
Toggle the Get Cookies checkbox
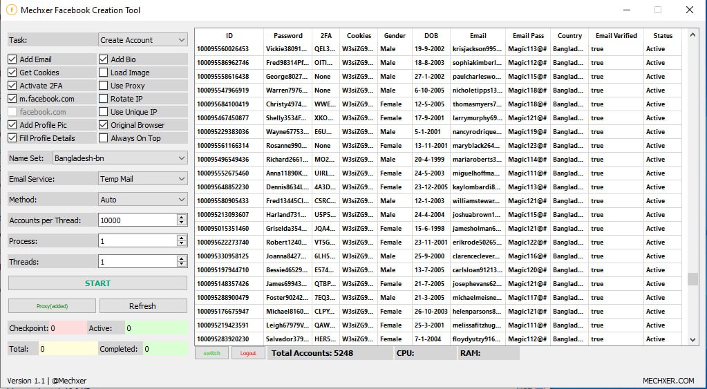point(12,72)
